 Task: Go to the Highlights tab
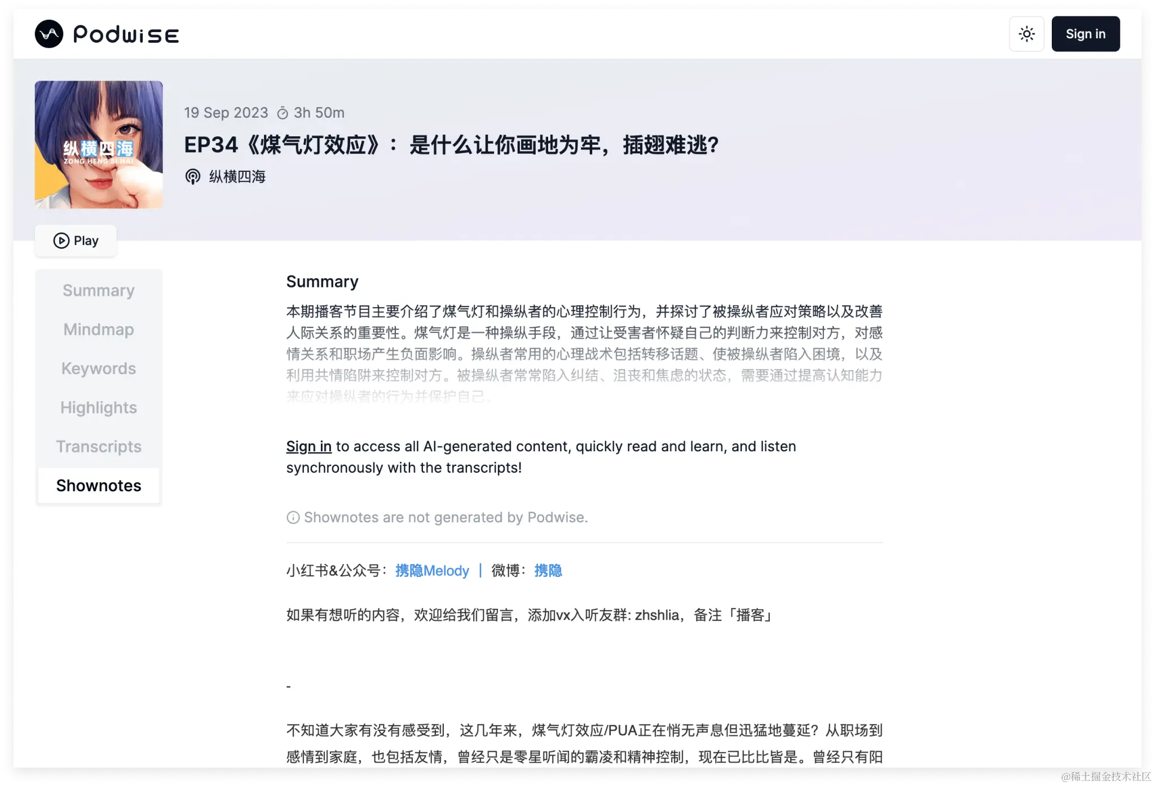click(99, 407)
